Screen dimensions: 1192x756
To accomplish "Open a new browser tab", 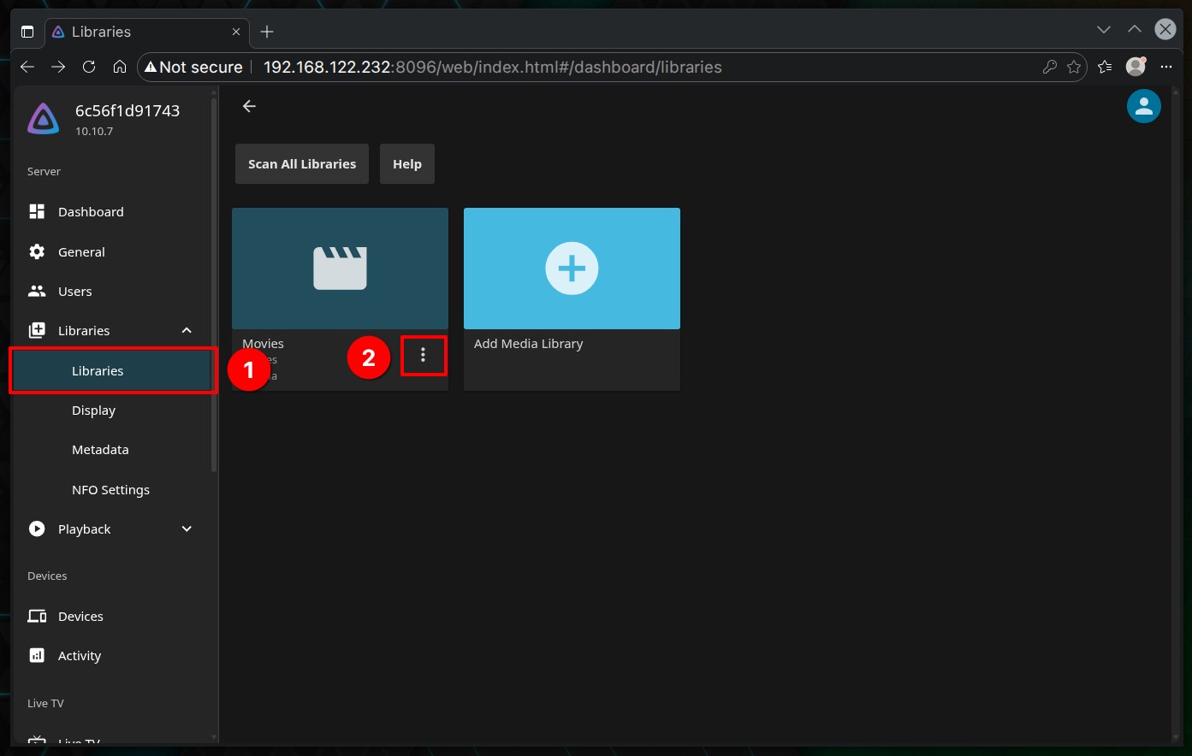I will click(x=267, y=32).
